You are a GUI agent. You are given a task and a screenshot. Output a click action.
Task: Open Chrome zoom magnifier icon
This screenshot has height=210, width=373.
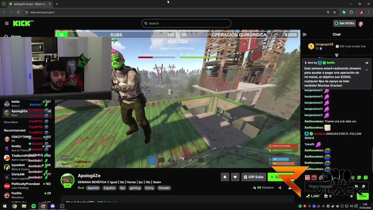[x=328, y=12]
